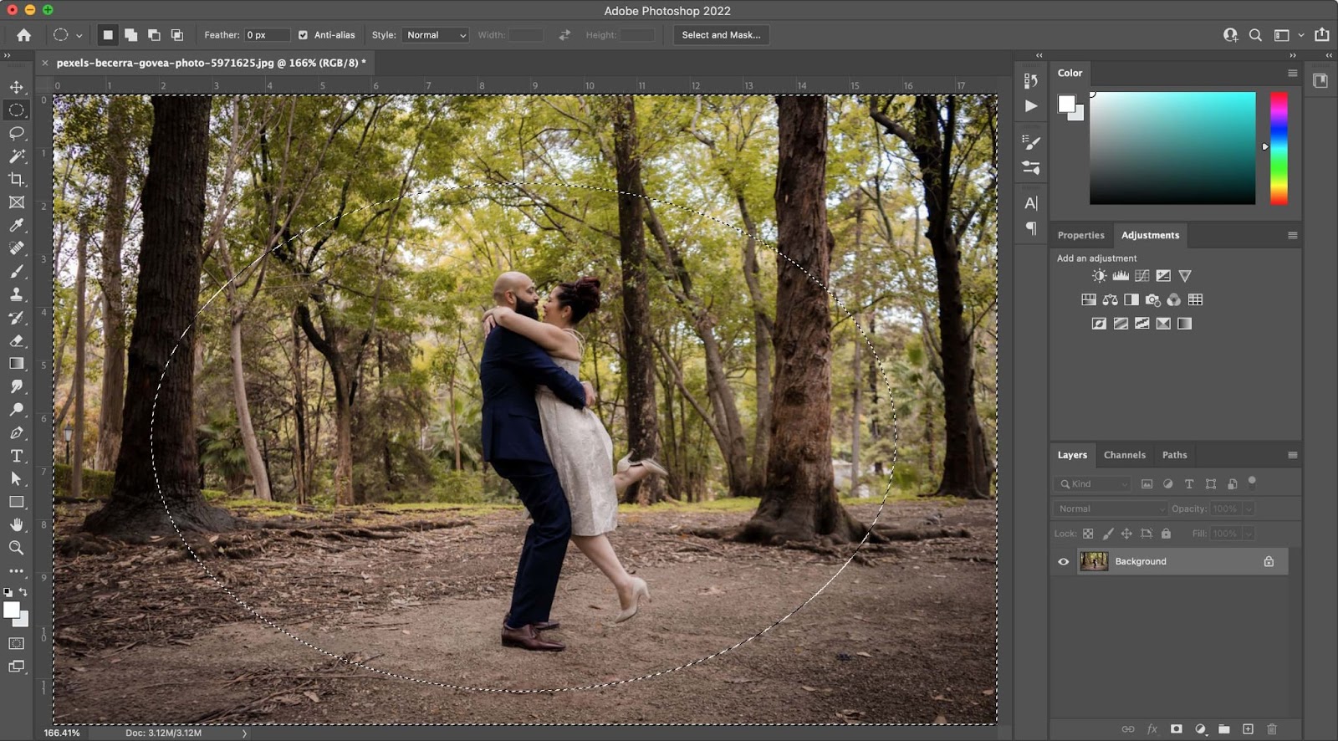Viewport: 1338px width, 741px height.
Task: Select the Hand tool
Action: coord(16,524)
